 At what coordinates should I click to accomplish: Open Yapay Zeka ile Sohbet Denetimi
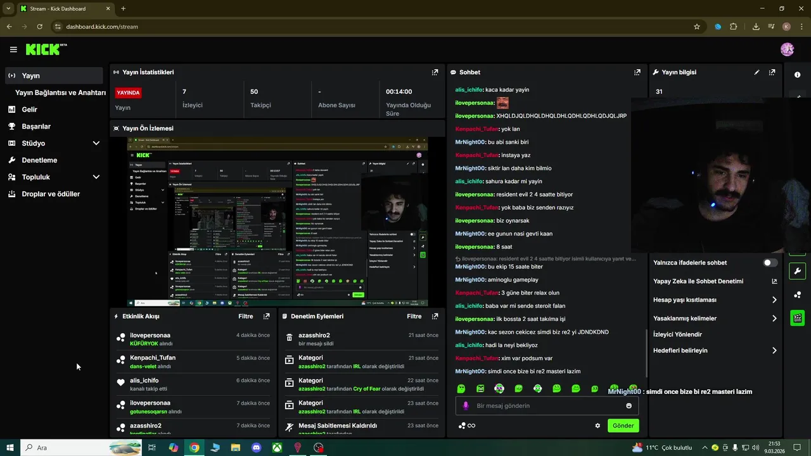coord(698,281)
